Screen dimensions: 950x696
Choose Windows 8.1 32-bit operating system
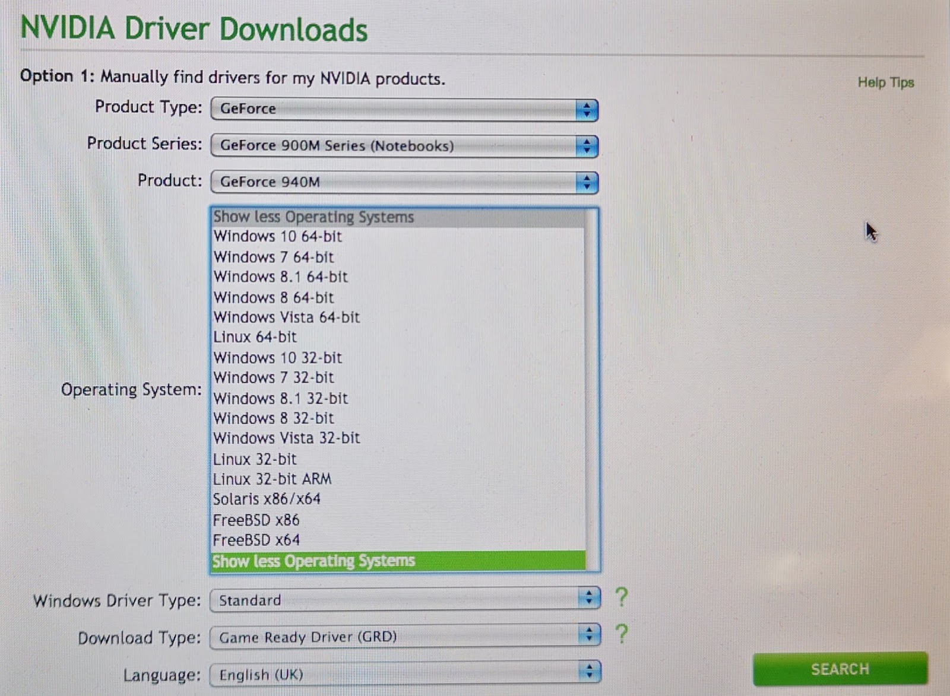398,398
